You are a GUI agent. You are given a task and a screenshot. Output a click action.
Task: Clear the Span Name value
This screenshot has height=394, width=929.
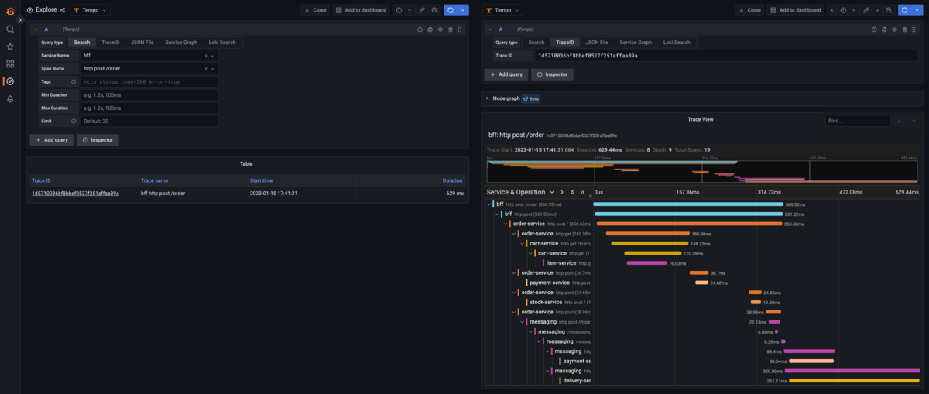(x=207, y=69)
